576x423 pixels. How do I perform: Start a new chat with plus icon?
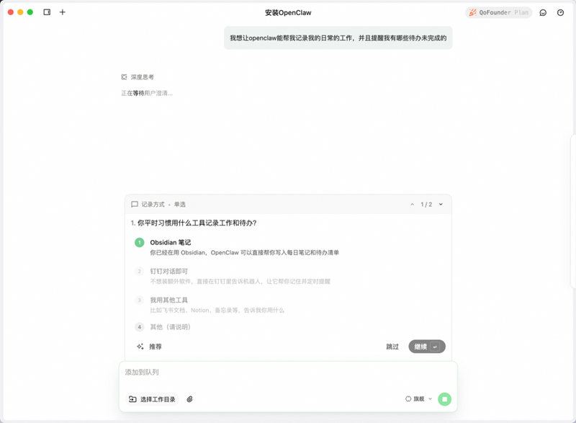63,12
